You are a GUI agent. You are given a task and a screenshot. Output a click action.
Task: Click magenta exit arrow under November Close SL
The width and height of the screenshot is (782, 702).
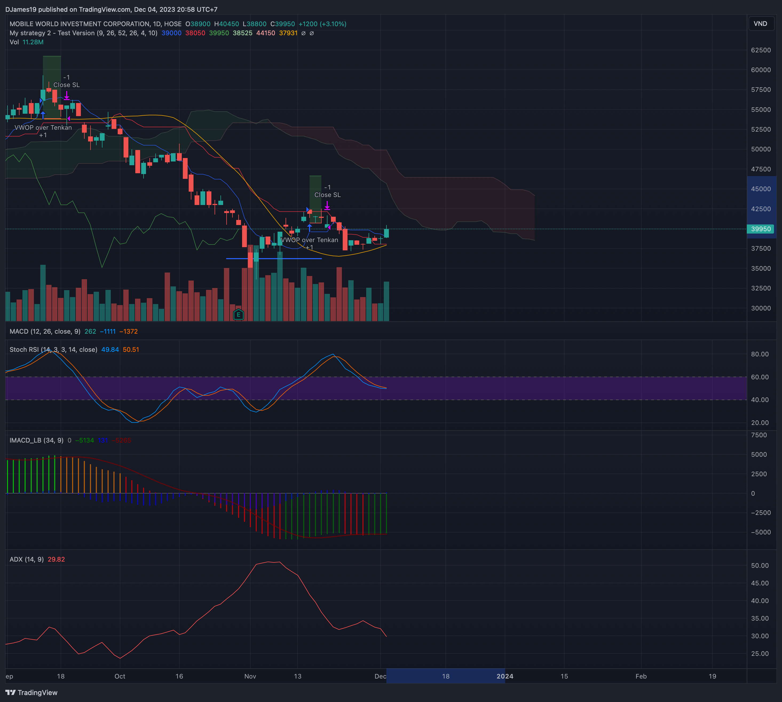coord(327,206)
